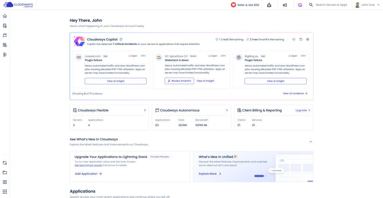383x198 pixels.
Task: Click Upgrade Your Applications to Lightning Stack
Action: (111, 157)
